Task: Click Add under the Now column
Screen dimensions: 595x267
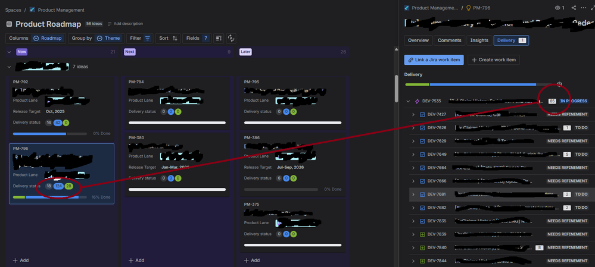Action: (x=20, y=260)
